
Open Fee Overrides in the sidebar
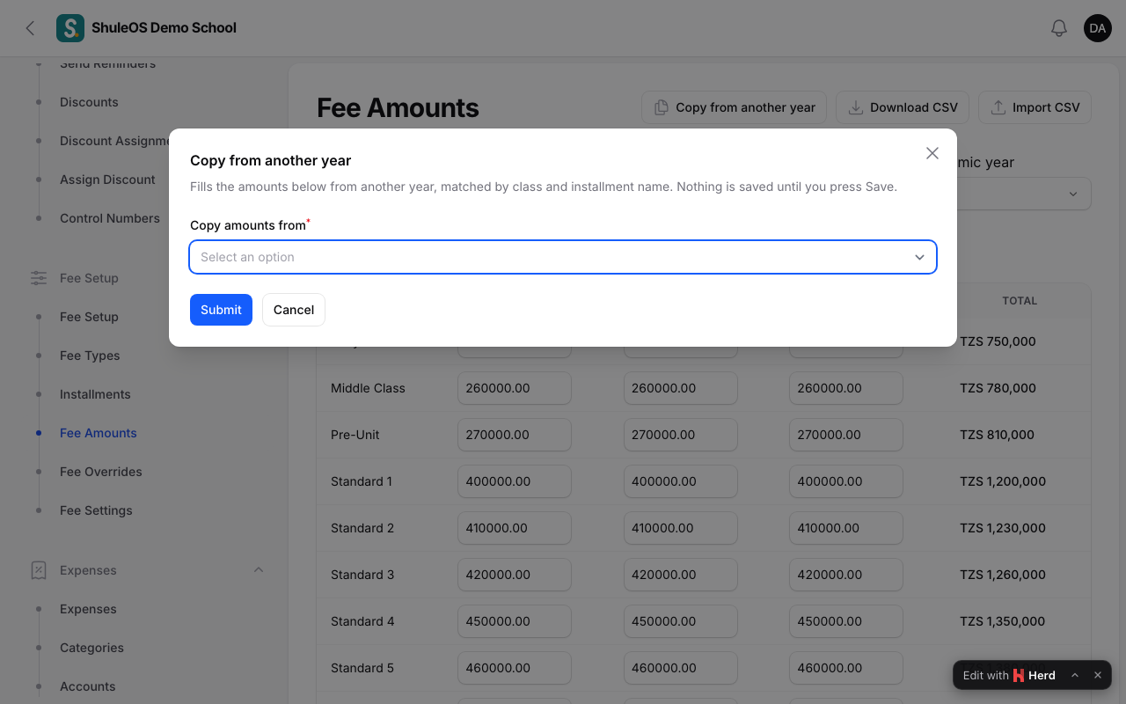[101, 472]
